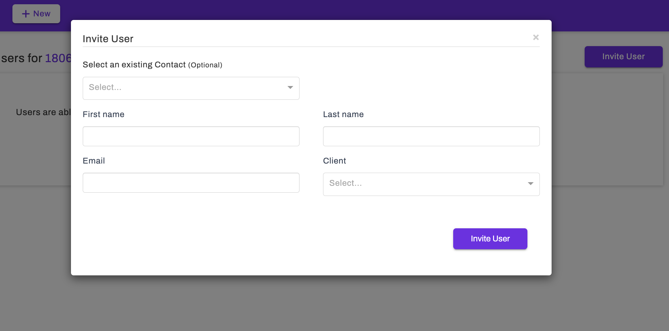Close the Invite User dialog
This screenshot has width=669, height=331.
point(536,37)
